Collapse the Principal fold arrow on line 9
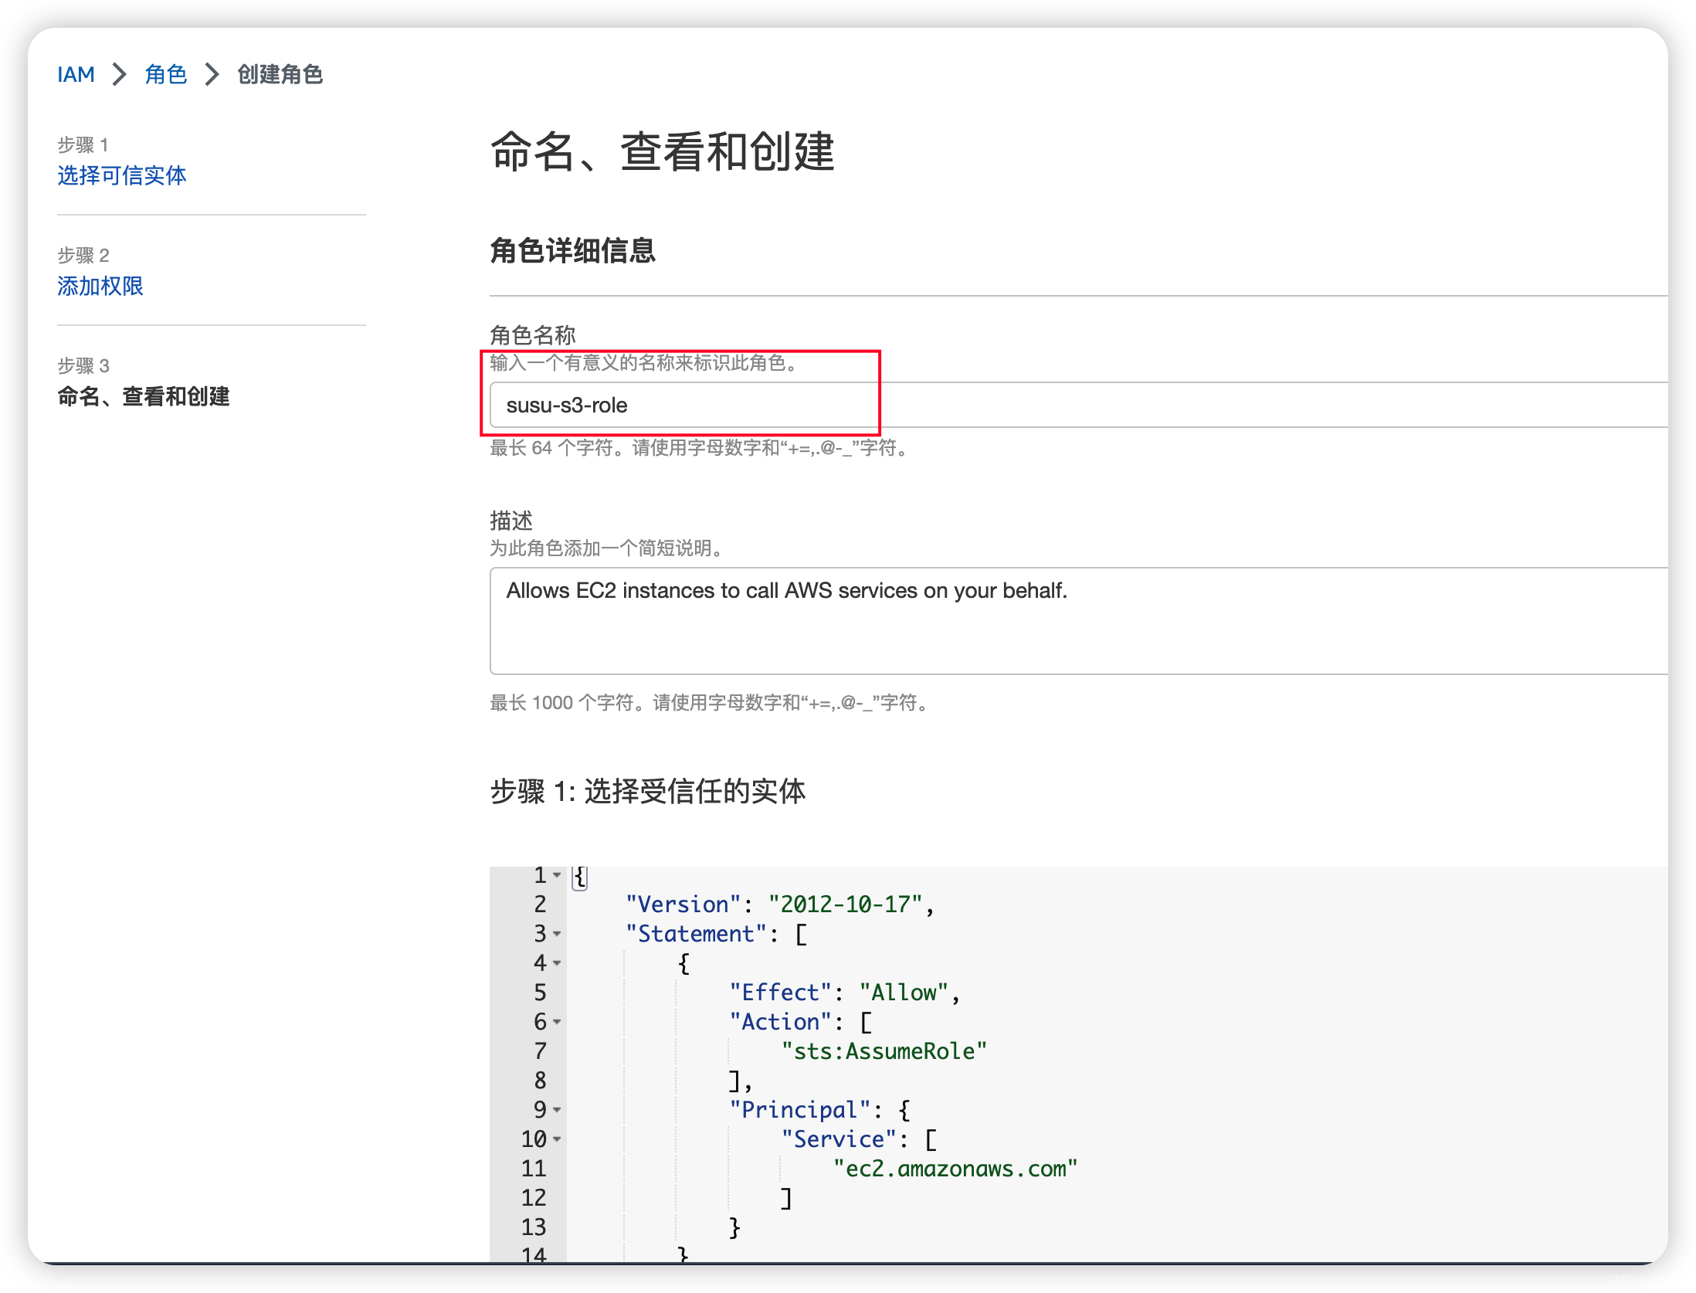 [x=557, y=1110]
